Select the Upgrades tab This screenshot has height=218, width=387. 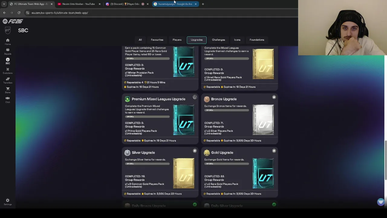click(x=197, y=40)
